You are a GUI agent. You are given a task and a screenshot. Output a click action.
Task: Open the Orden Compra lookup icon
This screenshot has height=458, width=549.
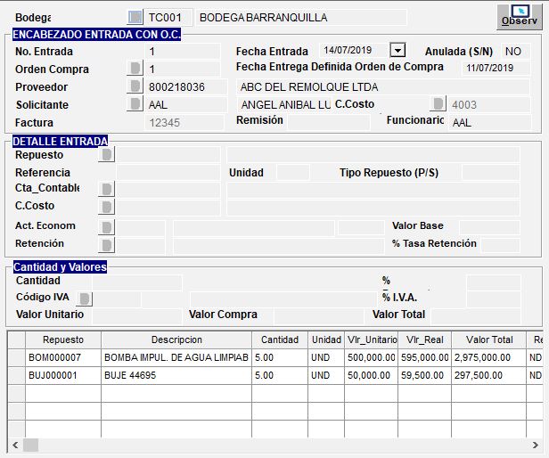tap(135, 69)
